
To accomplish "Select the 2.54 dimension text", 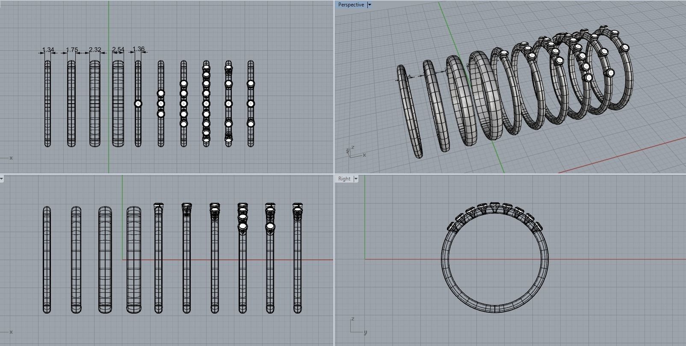I will pyautogui.click(x=118, y=50).
